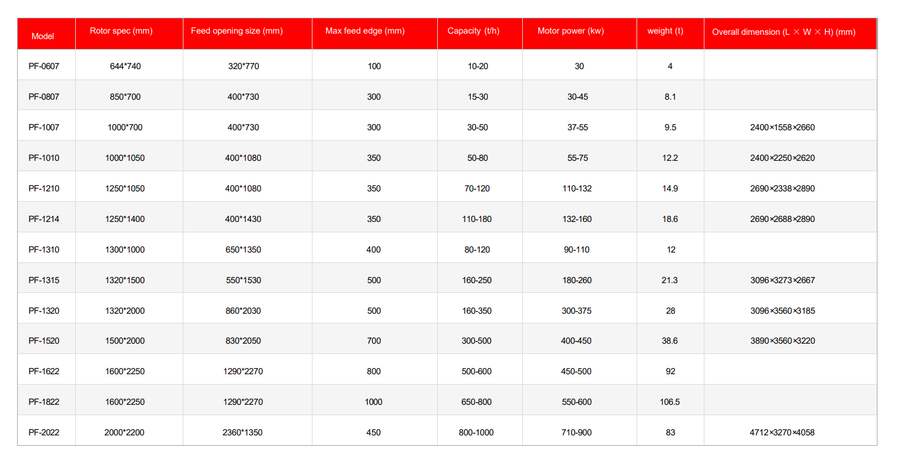Click model name PF-1210
This screenshot has width=905, height=458.
[x=44, y=188]
